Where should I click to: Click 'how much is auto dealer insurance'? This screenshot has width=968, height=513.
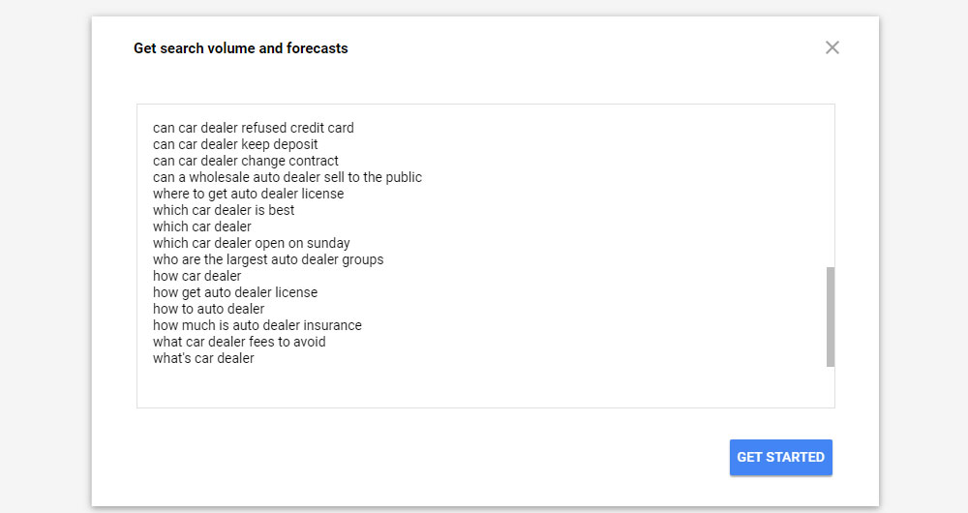(x=257, y=325)
